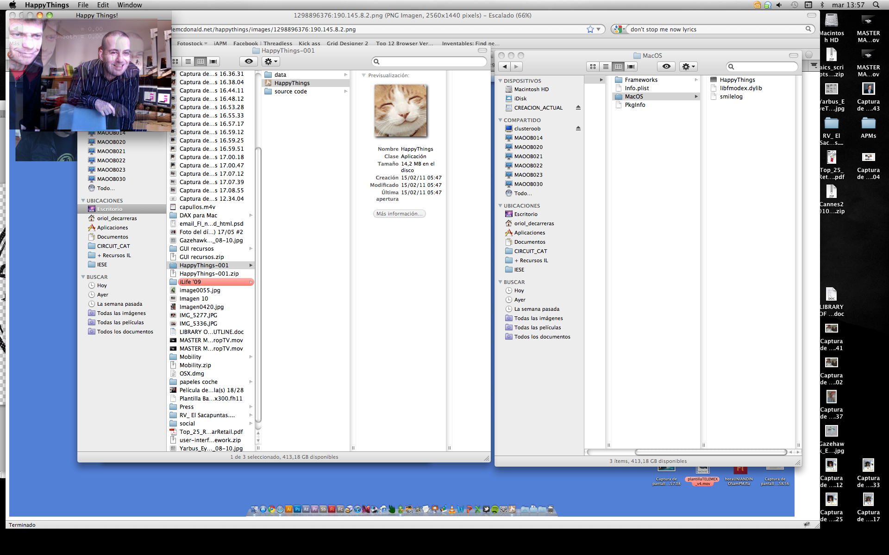Image resolution: width=889 pixels, height=555 pixels.
Task: Click the Spotlight magnifier in menu bar
Action: [876, 5]
